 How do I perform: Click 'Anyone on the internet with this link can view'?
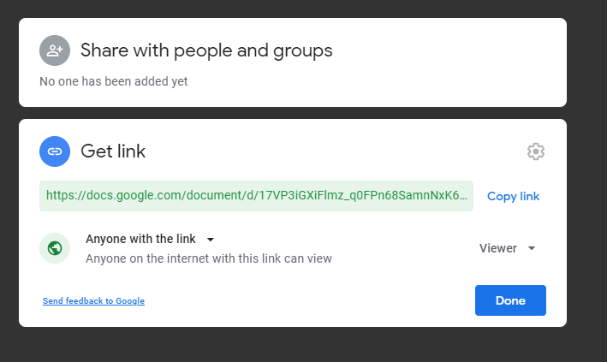tap(208, 258)
